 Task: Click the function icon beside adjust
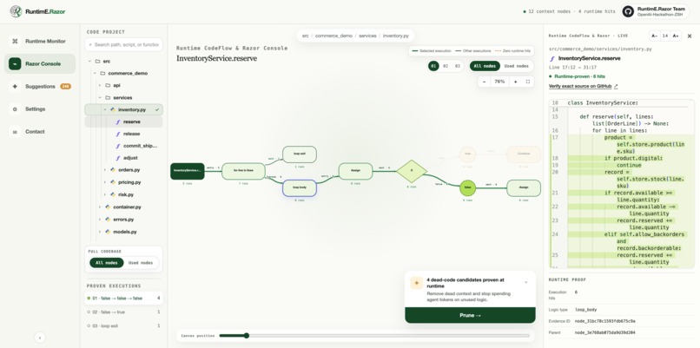[118, 158]
